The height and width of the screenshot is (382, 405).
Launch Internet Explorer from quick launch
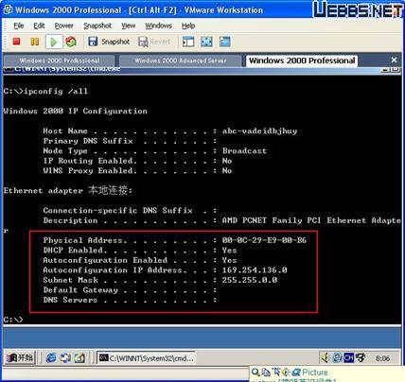(51, 358)
